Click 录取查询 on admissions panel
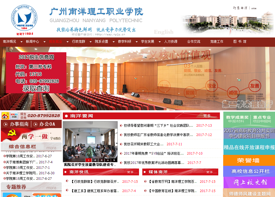 (36, 88)
